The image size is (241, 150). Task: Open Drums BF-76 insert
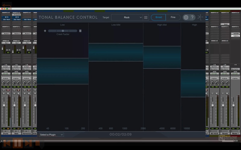click(x=6, y=17)
